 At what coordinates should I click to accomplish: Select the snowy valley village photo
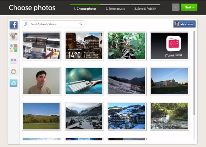[x=84, y=116]
